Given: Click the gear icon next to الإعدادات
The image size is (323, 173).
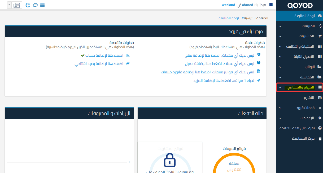Looking at the screenshot, I should click(x=319, y=118).
